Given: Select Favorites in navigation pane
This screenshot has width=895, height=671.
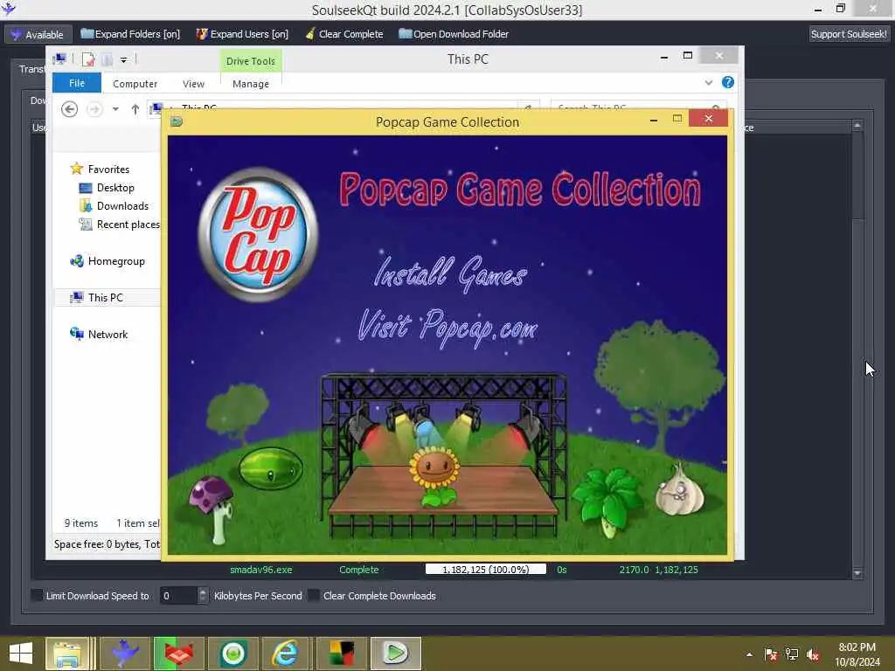Looking at the screenshot, I should (x=108, y=169).
